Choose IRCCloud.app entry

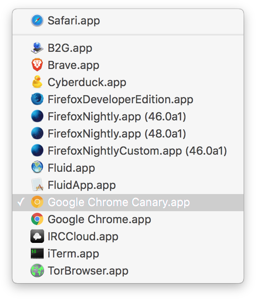[x=128, y=236]
